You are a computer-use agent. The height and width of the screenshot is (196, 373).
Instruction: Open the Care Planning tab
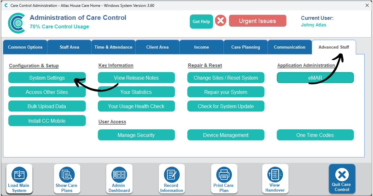(x=246, y=47)
